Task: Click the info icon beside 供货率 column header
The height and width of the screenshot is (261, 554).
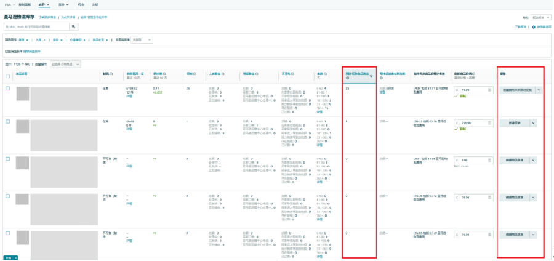Action: (x=165, y=74)
